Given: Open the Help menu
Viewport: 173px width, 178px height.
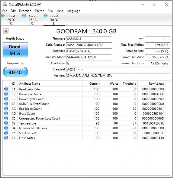Looking at the screenshot, I should tap(60, 11).
